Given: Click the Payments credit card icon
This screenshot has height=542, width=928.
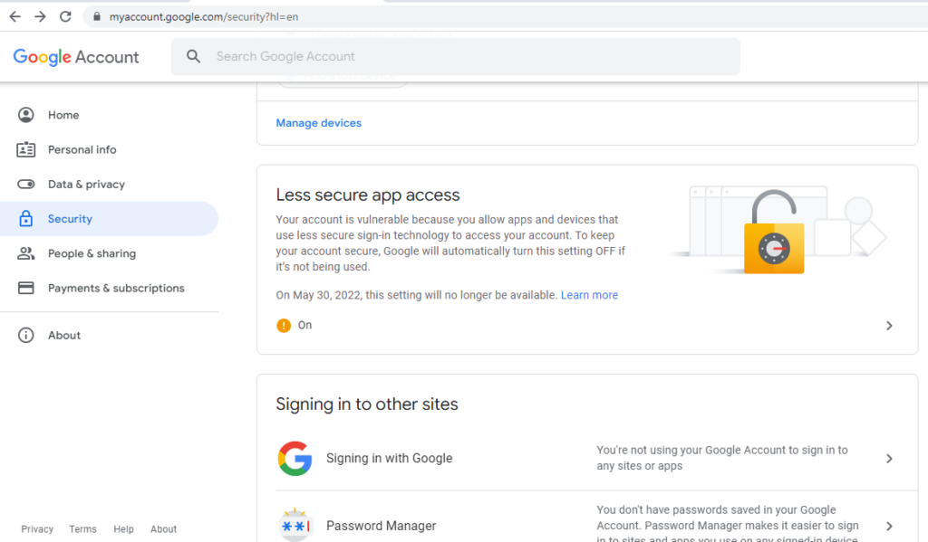Looking at the screenshot, I should point(26,288).
